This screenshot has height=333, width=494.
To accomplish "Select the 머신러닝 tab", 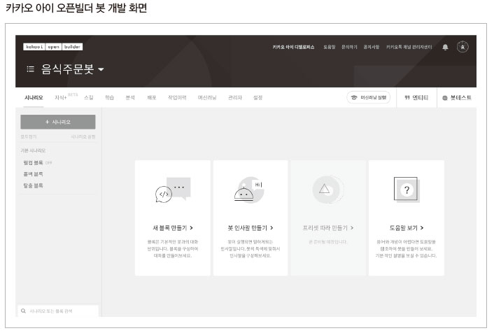I will click(207, 98).
